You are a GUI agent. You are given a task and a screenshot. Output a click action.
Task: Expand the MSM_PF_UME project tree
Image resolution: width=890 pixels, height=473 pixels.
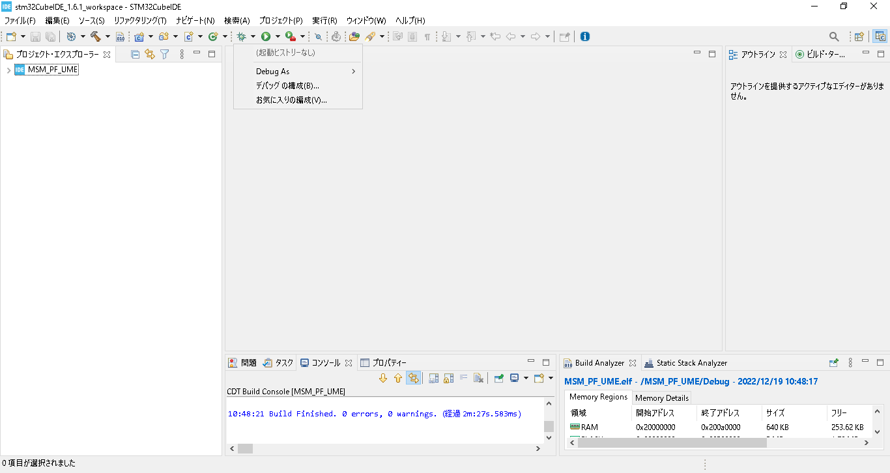click(x=8, y=70)
